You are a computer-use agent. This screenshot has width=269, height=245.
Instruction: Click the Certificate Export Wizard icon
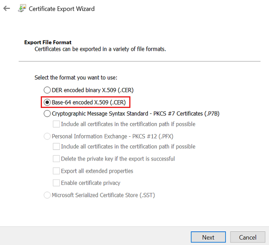(22, 9)
